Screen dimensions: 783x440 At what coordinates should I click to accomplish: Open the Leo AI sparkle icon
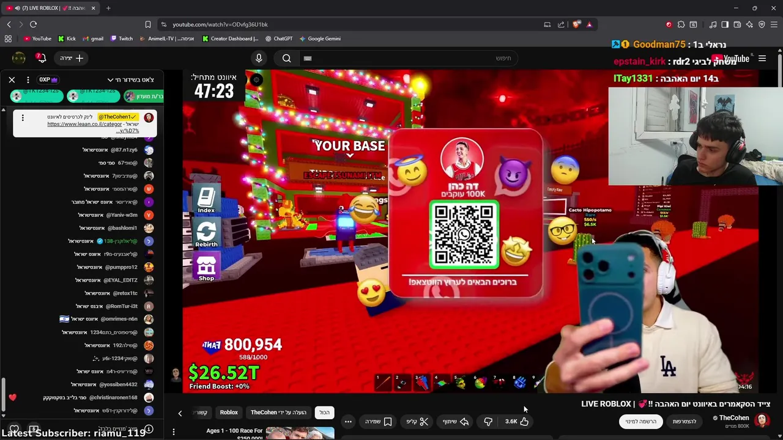tap(749, 24)
